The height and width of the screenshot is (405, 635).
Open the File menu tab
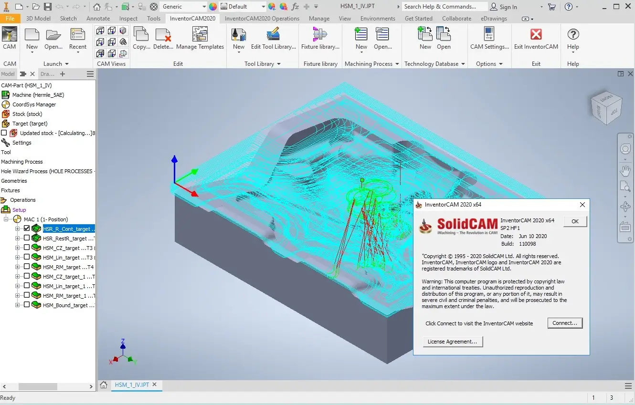[10, 19]
